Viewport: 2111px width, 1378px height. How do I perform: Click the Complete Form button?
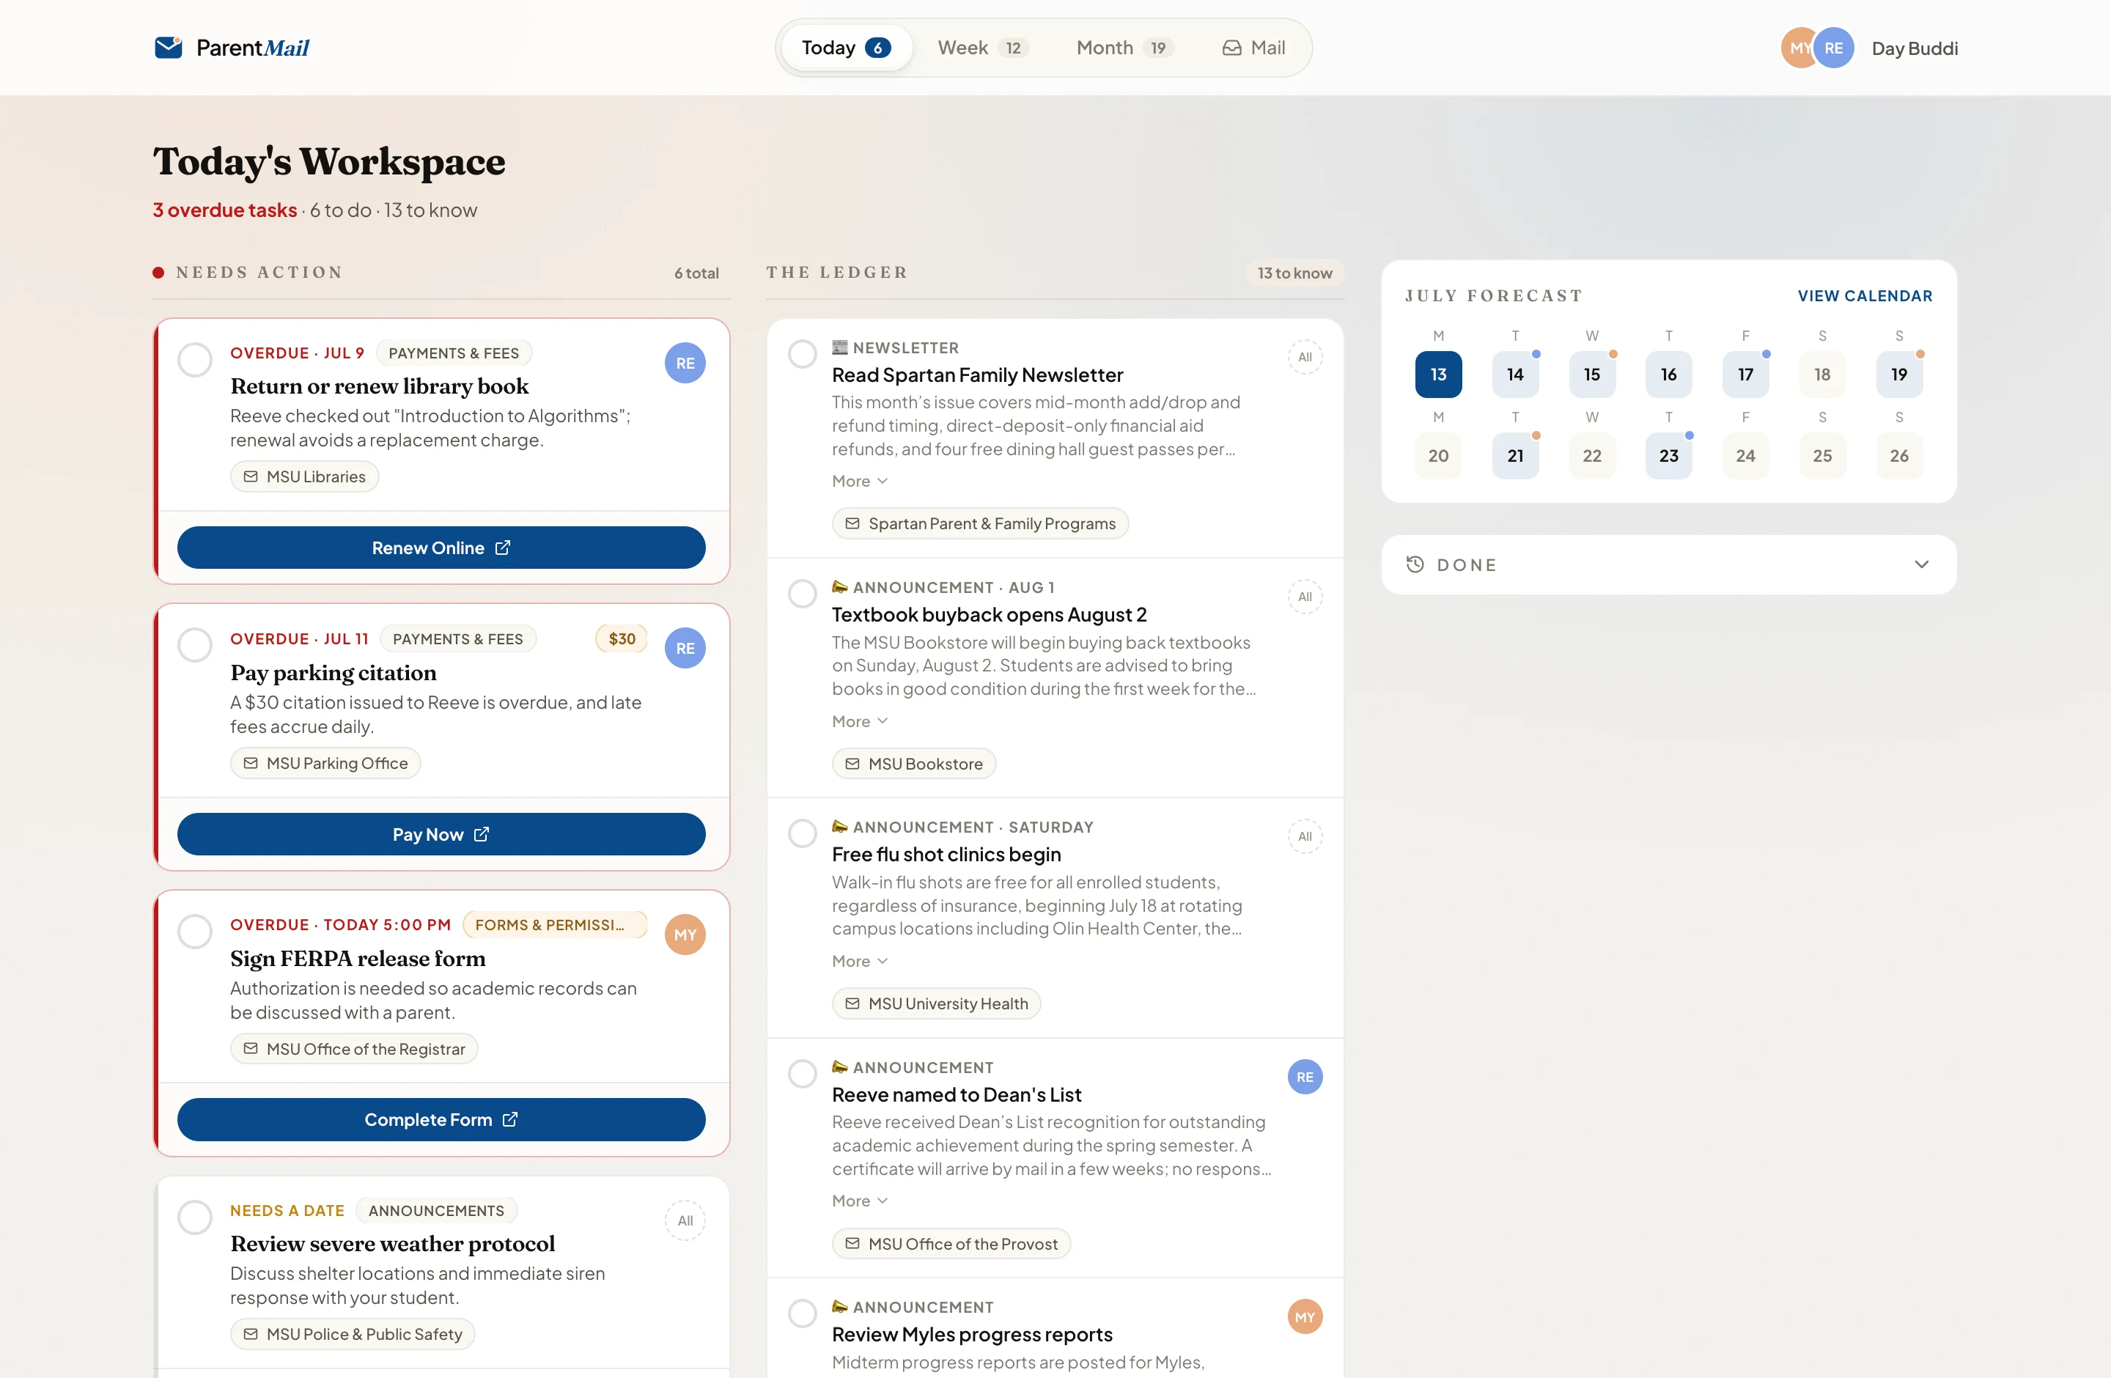coord(441,1119)
